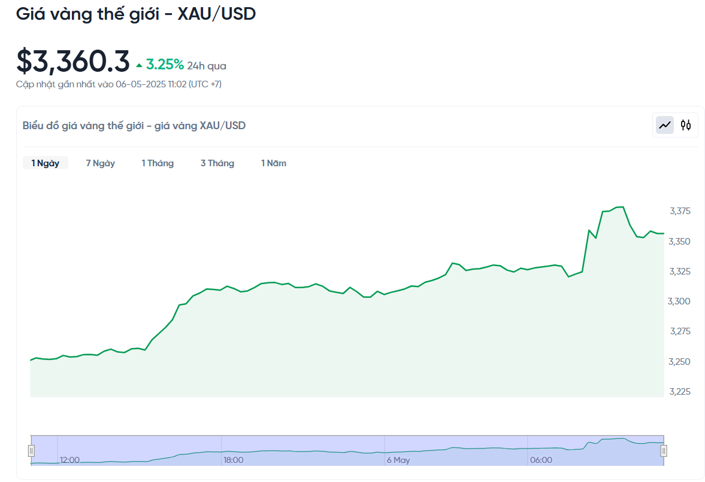Switch to the 1 Tháng range
The image size is (705, 482).
[x=158, y=163]
